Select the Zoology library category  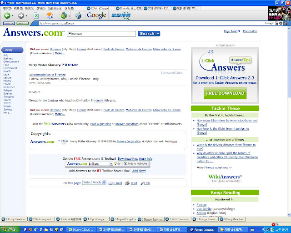(x=8, y=109)
